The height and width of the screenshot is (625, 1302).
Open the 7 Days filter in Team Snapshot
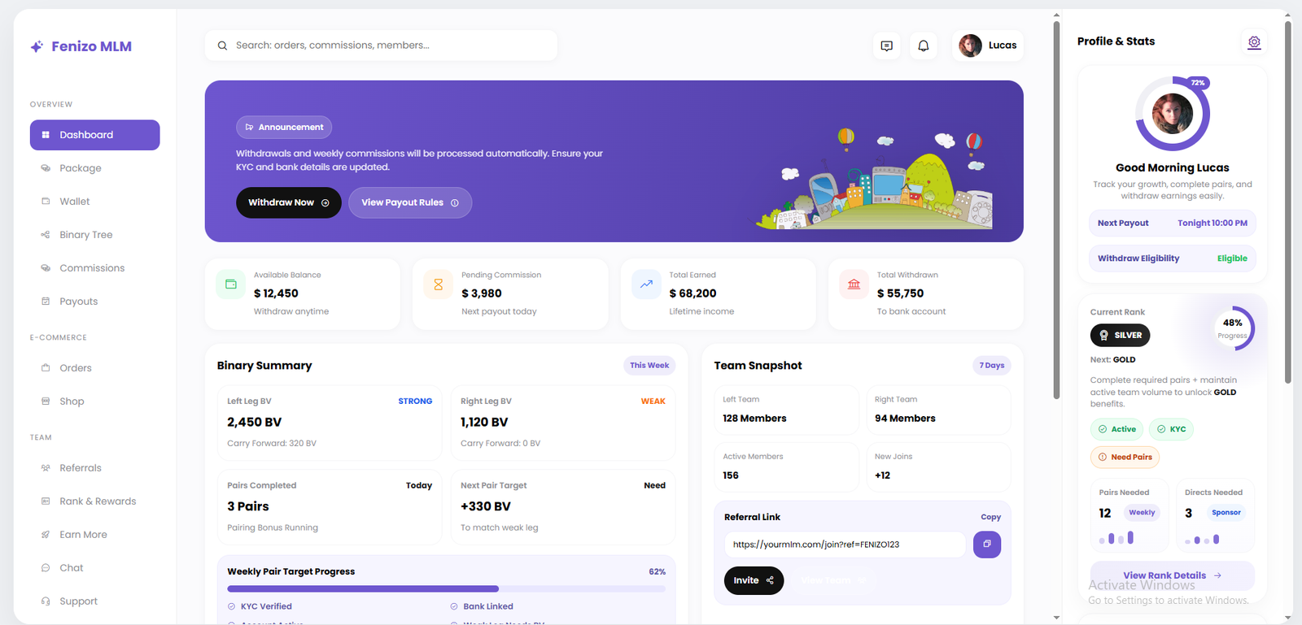[991, 366]
